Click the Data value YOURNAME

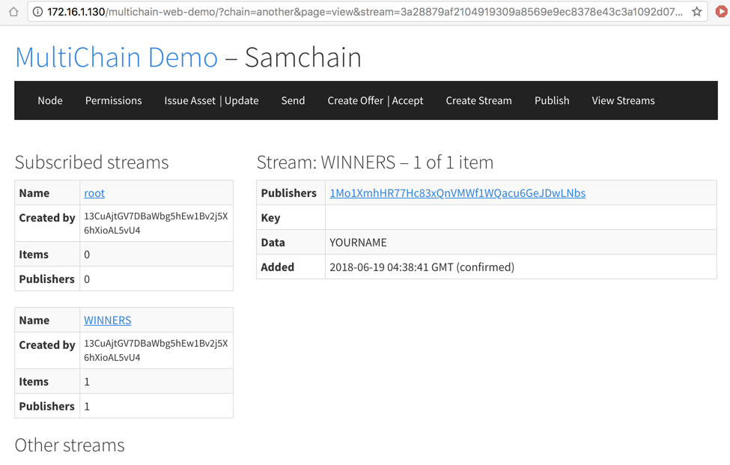[x=358, y=243]
